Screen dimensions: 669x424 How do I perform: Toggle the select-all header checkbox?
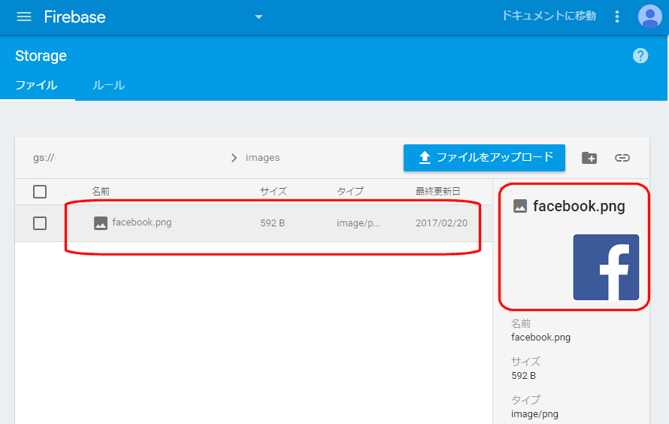click(x=40, y=192)
